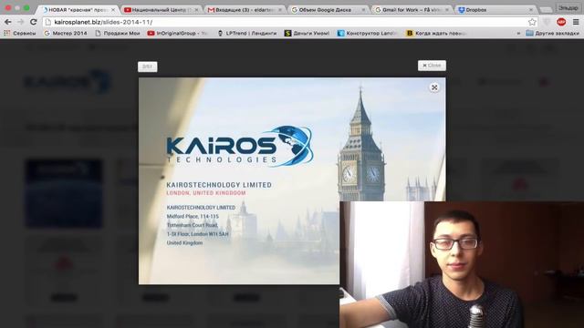584x328 pixels.
Task: Open the Деньги Умом! bookmark
Action: pos(307,34)
